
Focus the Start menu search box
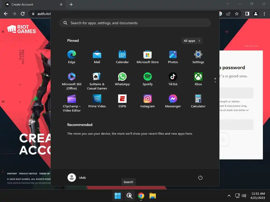[x=135, y=23]
